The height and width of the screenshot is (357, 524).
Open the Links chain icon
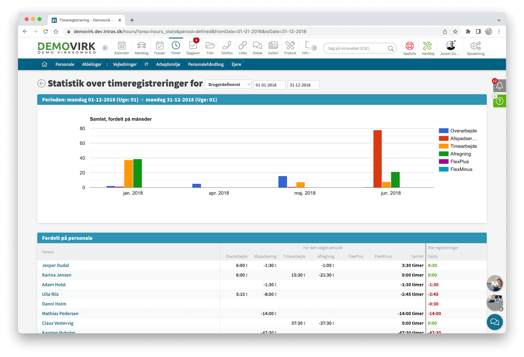pyautogui.click(x=243, y=48)
